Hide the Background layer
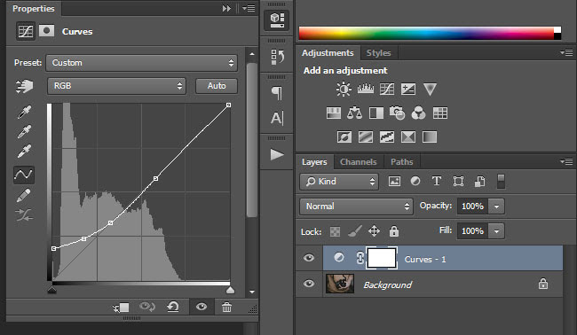Screen dimensions: 577x335 (309, 284)
